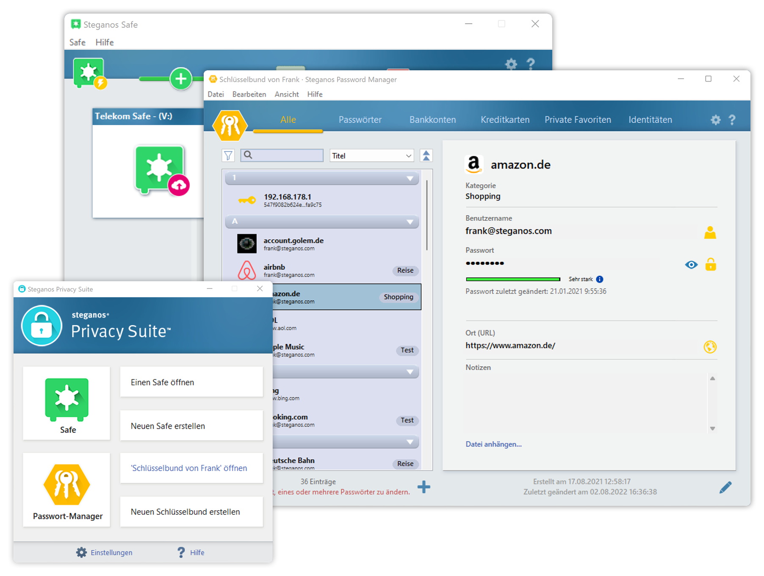Screen dimensions: 764x576
Task: Click the padlock icon next to password
Action: pyautogui.click(x=711, y=264)
